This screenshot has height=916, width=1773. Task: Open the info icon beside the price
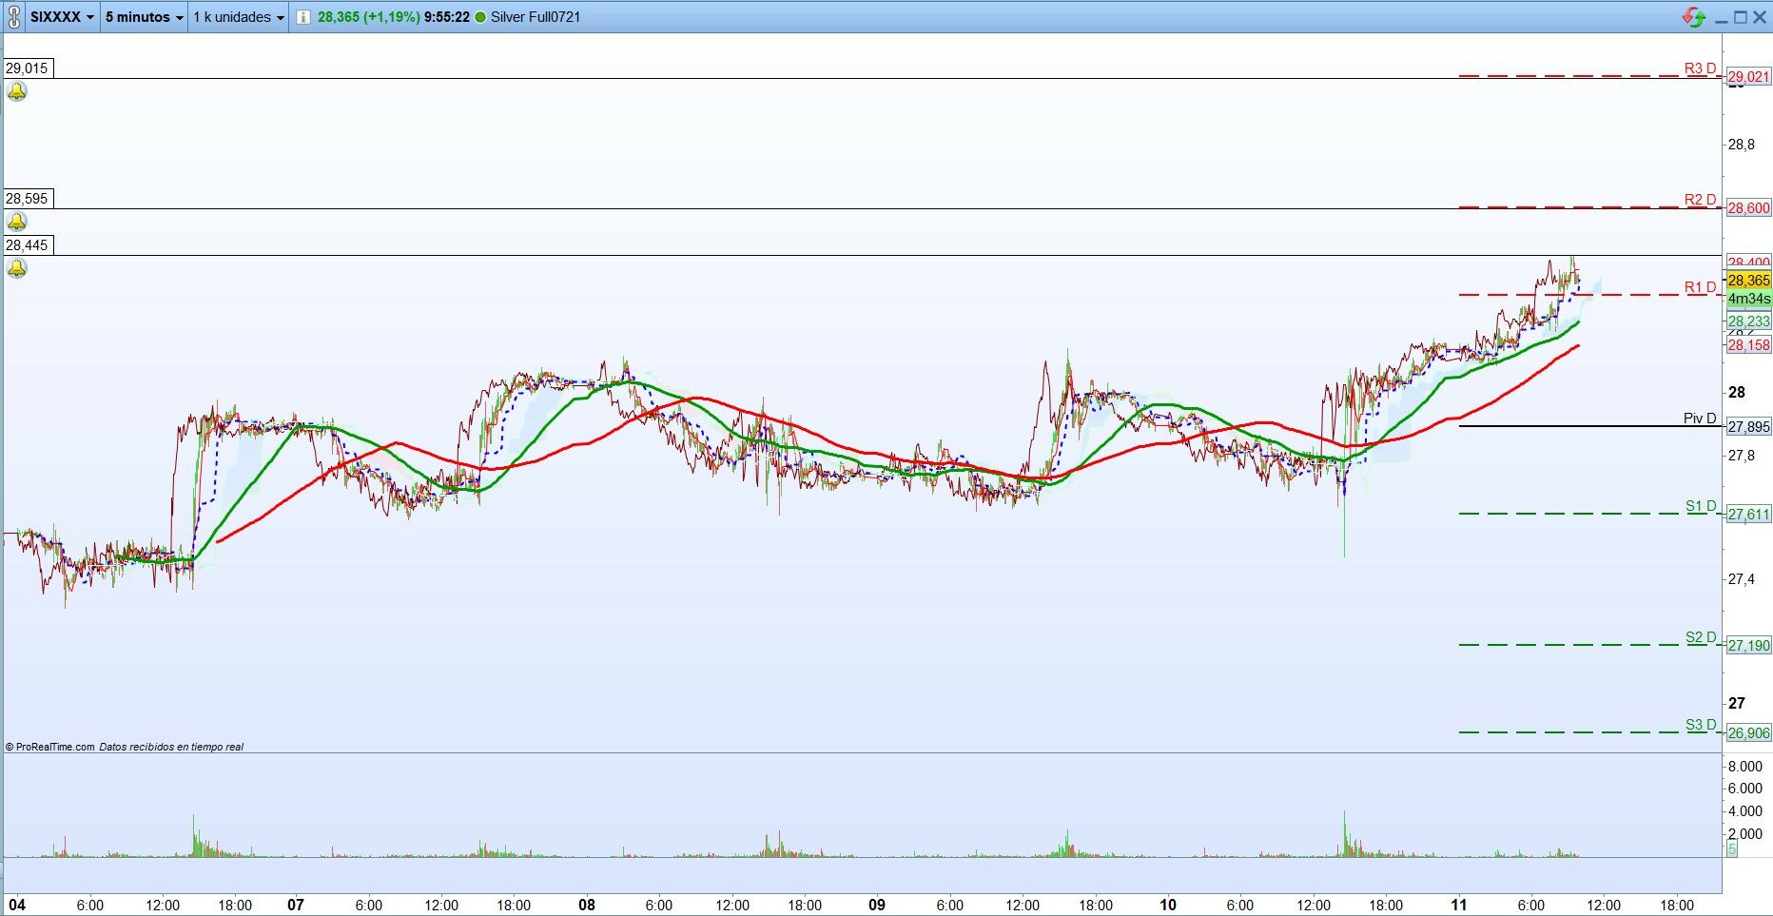click(x=302, y=17)
